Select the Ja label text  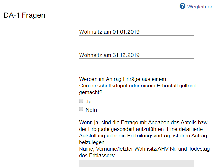coord(89,102)
